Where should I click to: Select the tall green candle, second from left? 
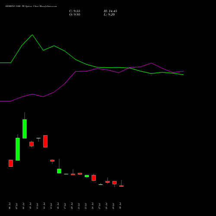[x=18, y=149]
